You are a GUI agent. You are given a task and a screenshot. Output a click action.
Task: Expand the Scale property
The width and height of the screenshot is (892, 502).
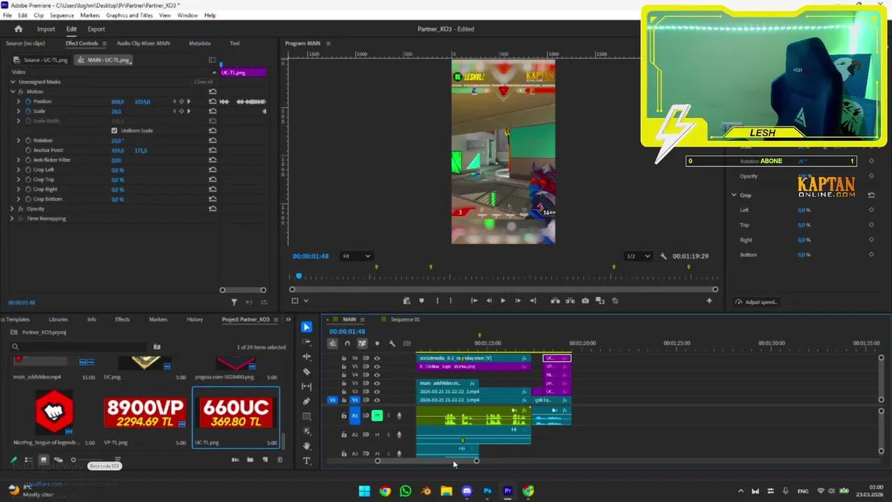tap(19, 111)
